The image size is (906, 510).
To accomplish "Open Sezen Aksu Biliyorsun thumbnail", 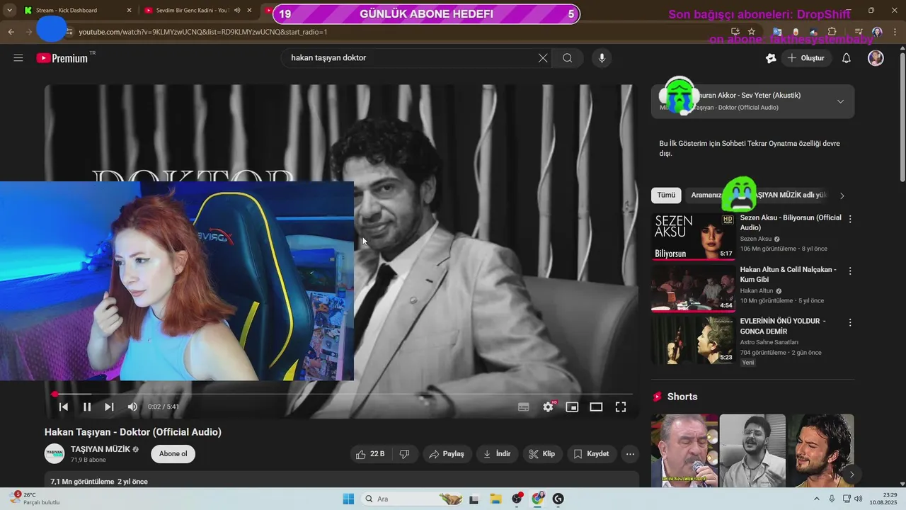I will pos(693,237).
